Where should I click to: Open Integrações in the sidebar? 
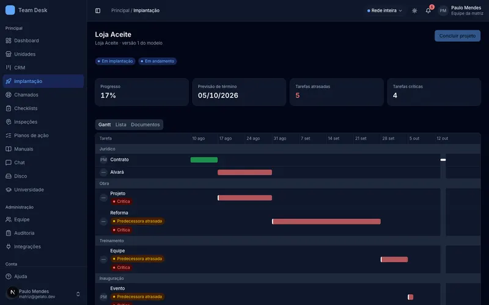pos(43,246)
